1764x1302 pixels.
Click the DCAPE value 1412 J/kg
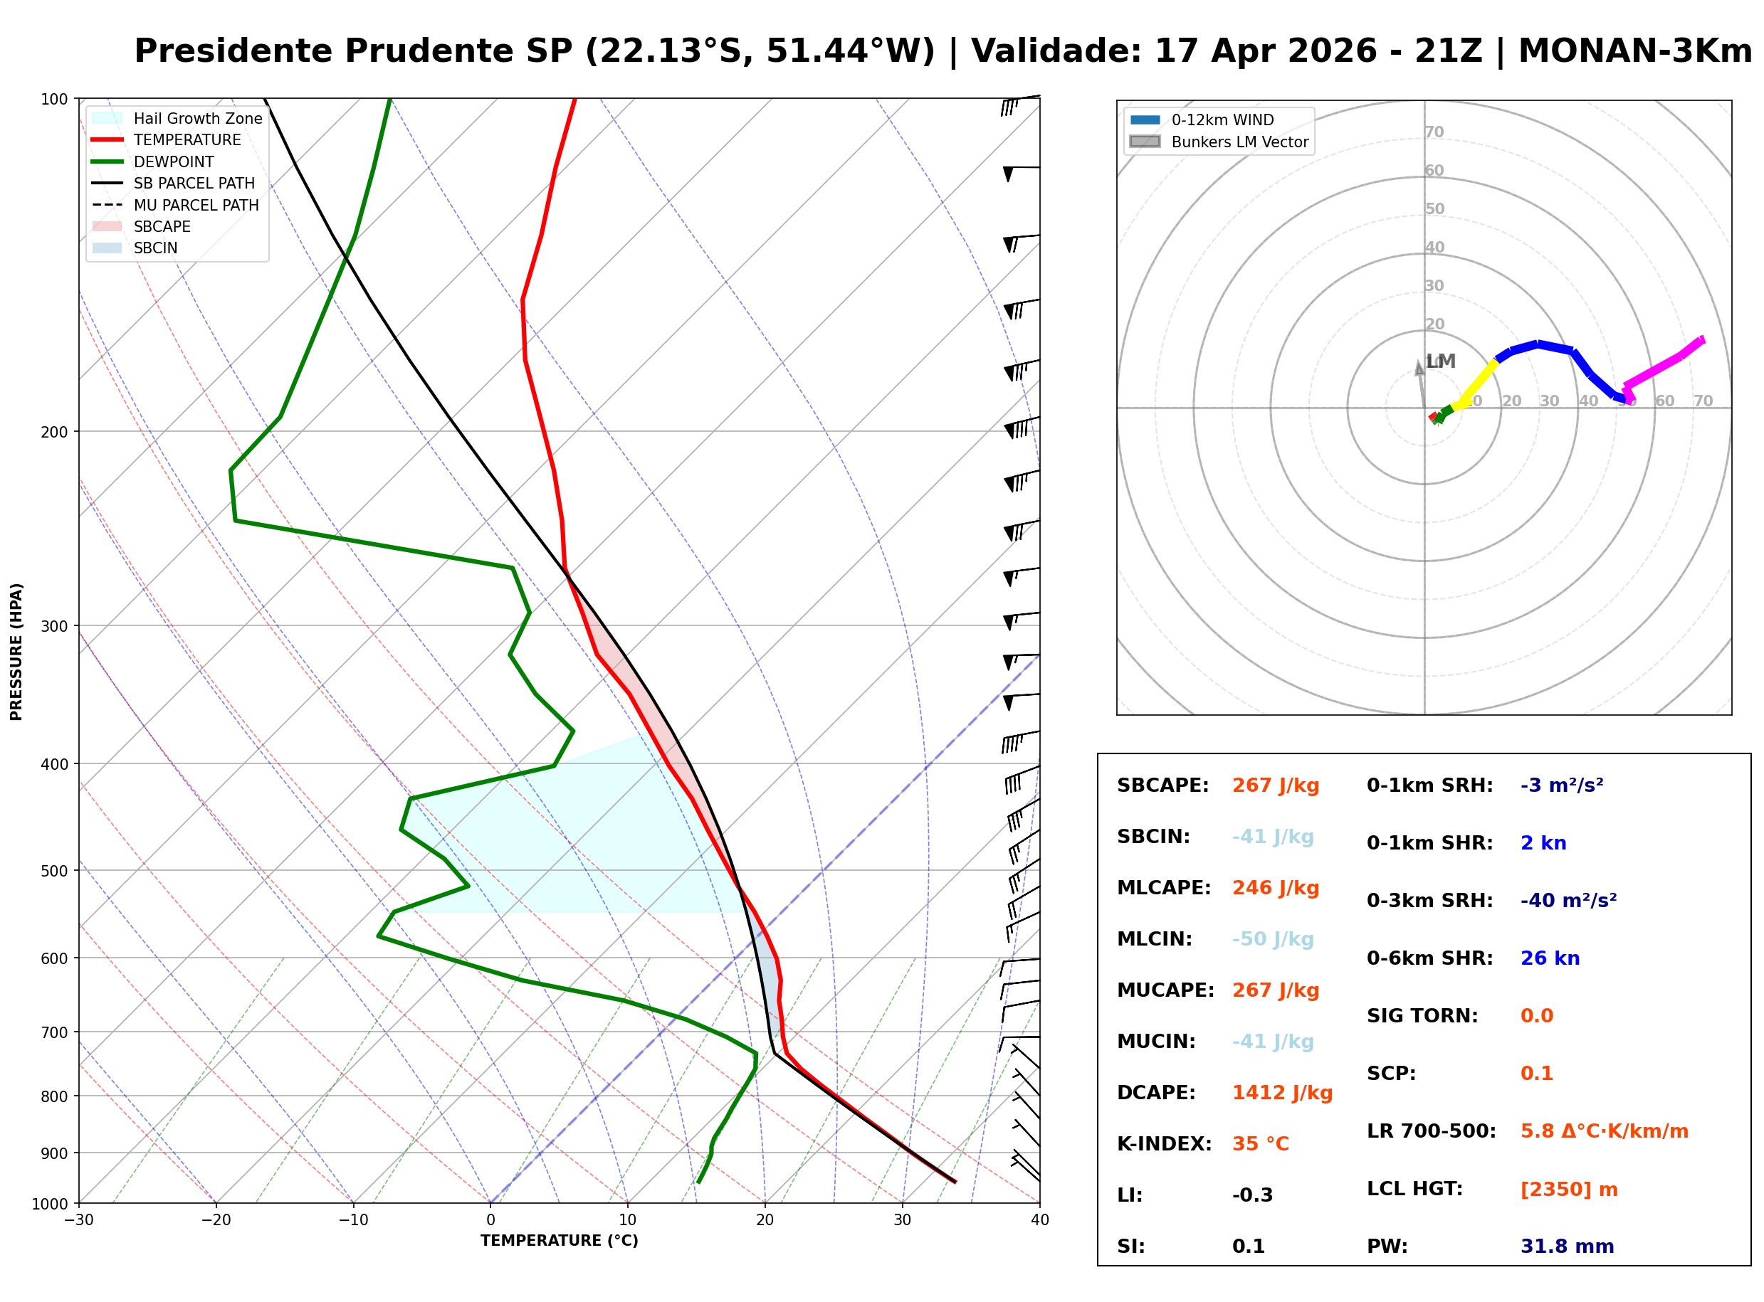point(1282,1093)
